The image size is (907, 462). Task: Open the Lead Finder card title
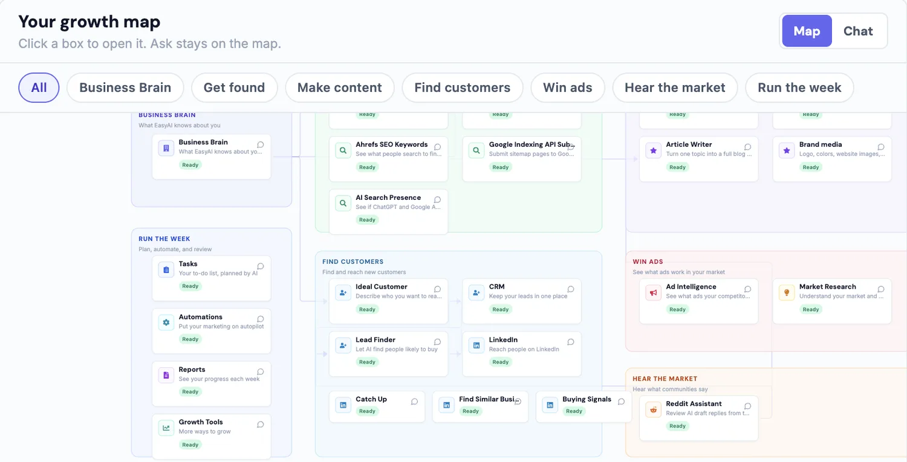pyautogui.click(x=375, y=340)
